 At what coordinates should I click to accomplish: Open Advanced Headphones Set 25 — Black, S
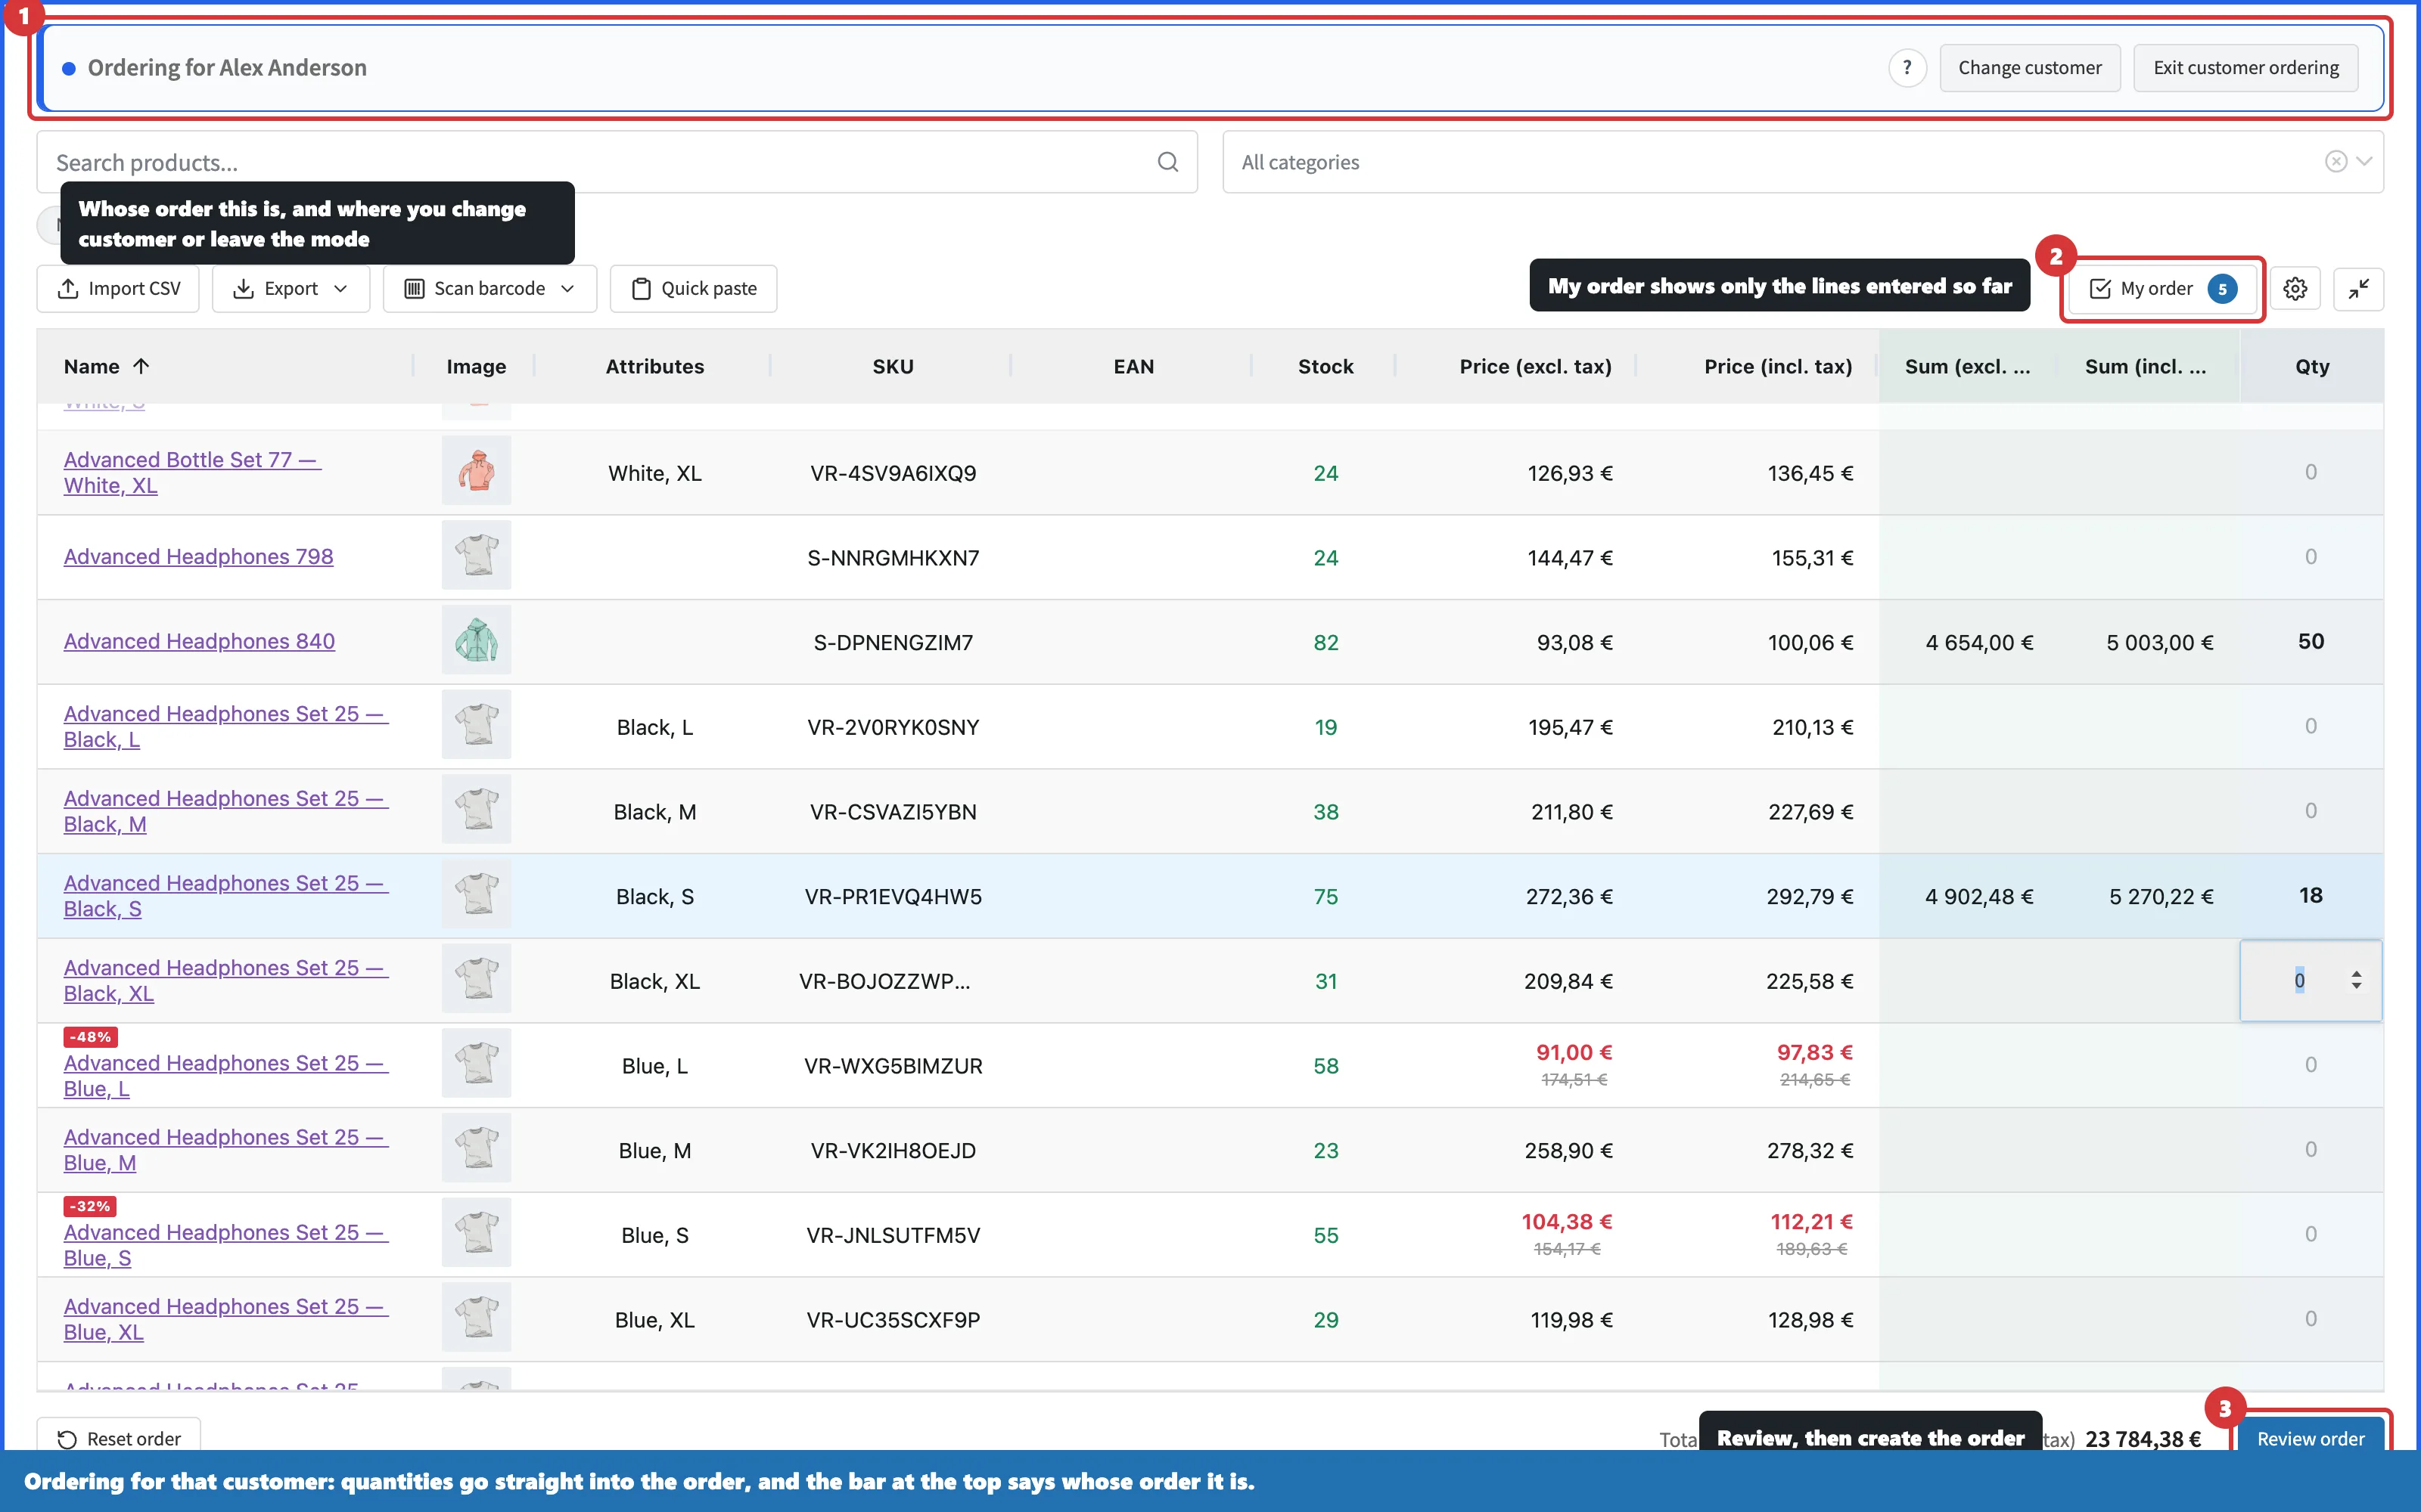tap(226, 896)
